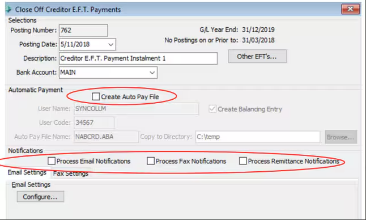Screen dimensions: 366x220
Task: Click the Copy to Directory field
Action: [x=258, y=137]
